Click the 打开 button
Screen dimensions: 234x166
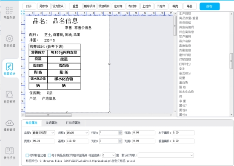(x=29, y=6)
